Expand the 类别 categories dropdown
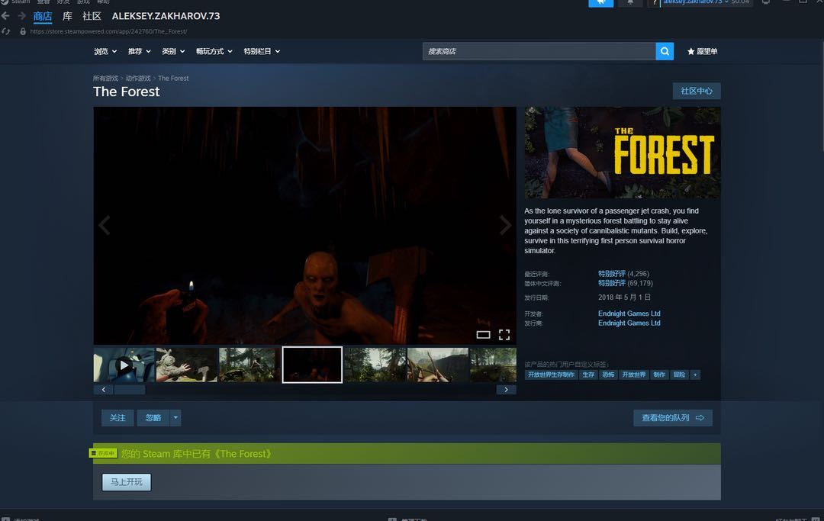Viewport: 824px width, 521px height. (172, 51)
